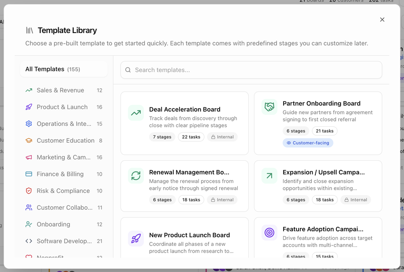Click the Sales & Revenue trend icon
Image resolution: width=404 pixels, height=272 pixels.
click(x=29, y=91)
